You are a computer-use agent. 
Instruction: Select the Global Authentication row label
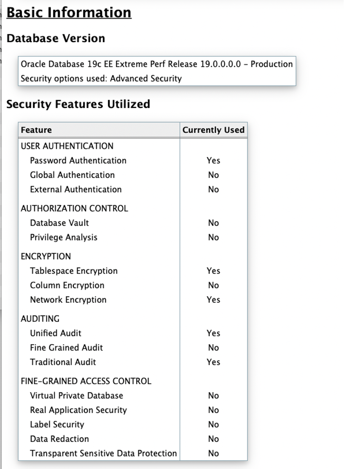[72, 175]
